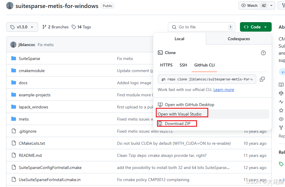285x187 pixels.
Task: Open commit 'Do not build CUDA by default'
Action: pos(174,143)
